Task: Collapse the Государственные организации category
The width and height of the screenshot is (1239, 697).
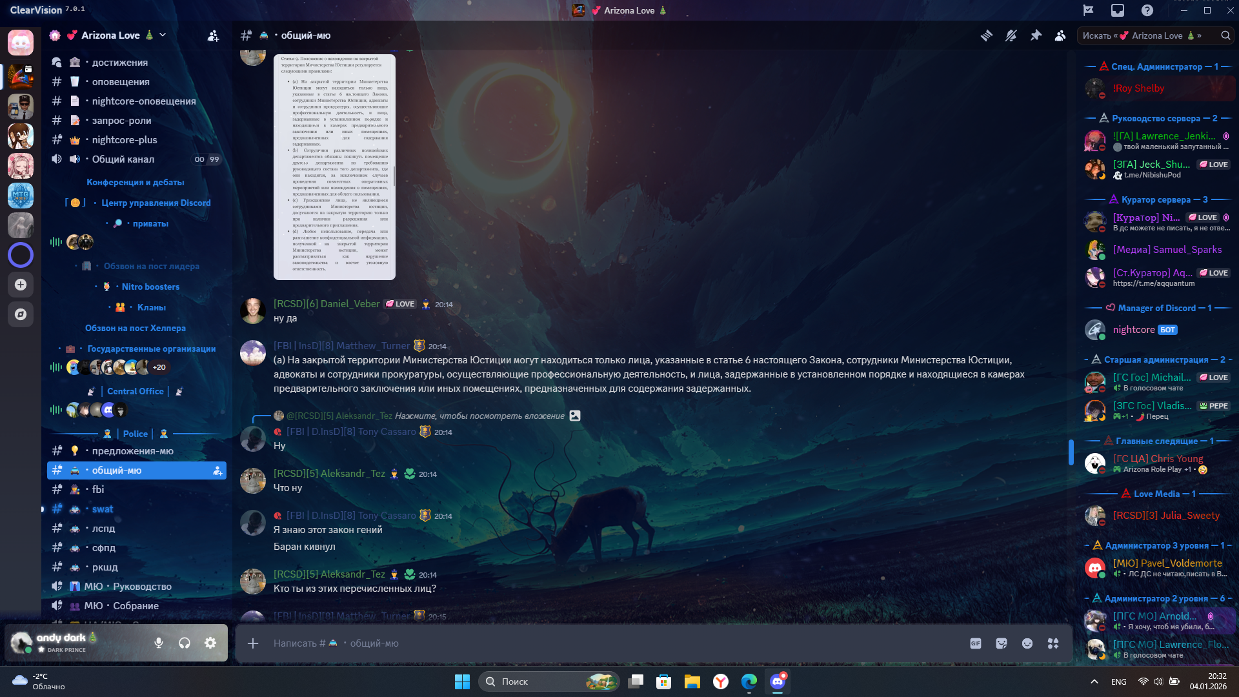Action: [151, 348]
